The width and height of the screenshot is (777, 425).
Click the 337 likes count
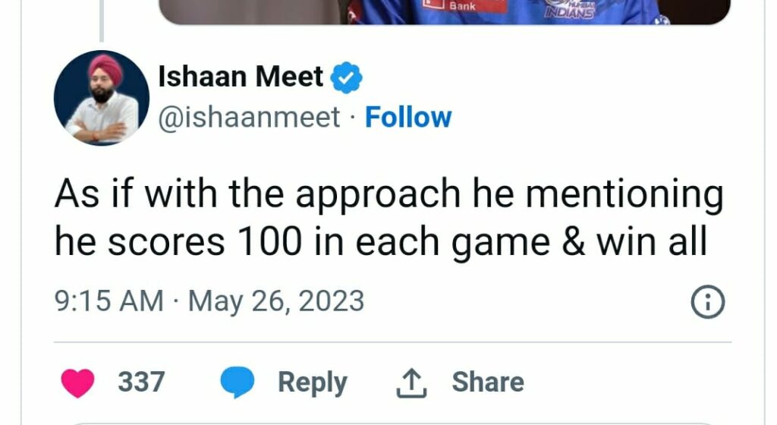pyautogui.click(x=141, y=382)
